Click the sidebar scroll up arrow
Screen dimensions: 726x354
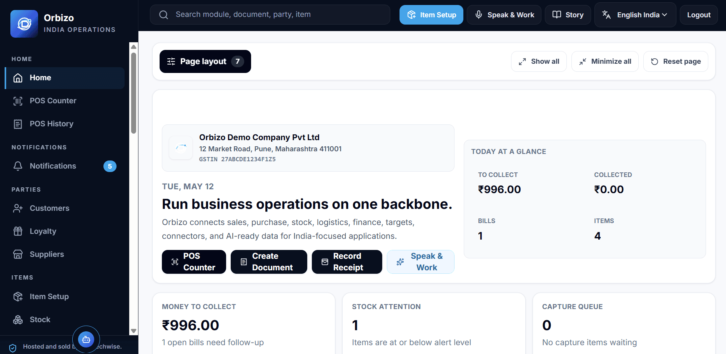tap(133, 47)
